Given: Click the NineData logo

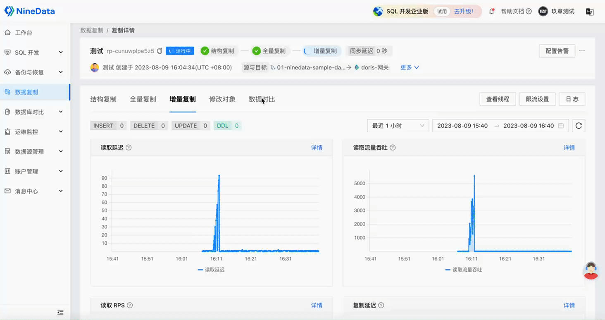Looking at the screenshot, I should (29, 11).
